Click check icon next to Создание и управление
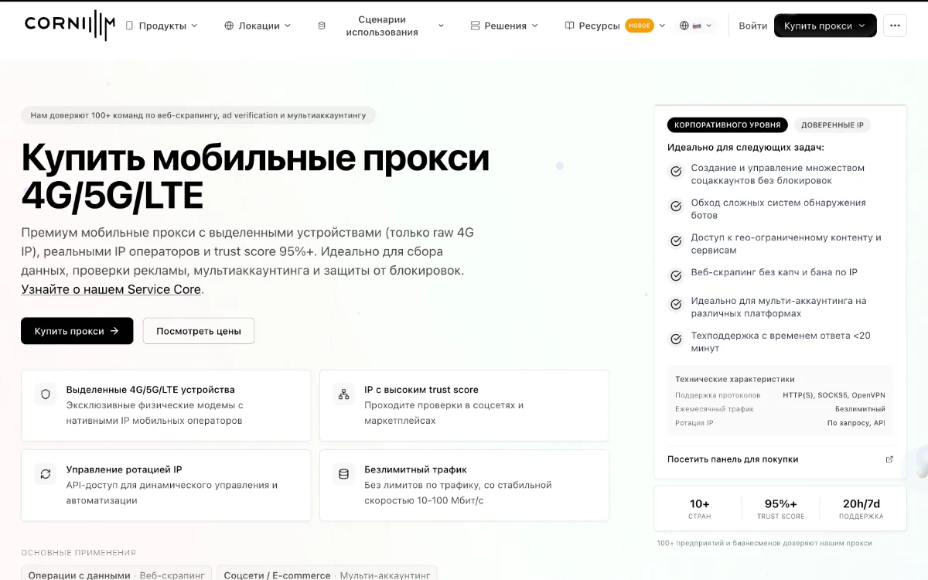The image size is (928, 580). (x=676, y=171)
